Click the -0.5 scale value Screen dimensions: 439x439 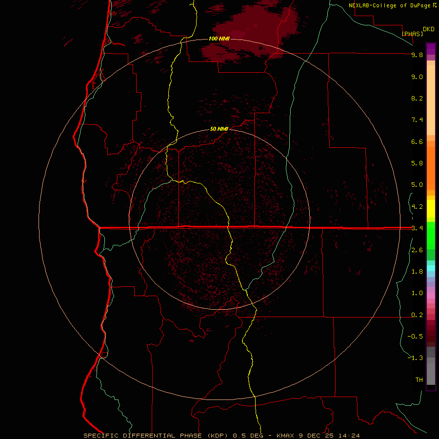(415, 337)
